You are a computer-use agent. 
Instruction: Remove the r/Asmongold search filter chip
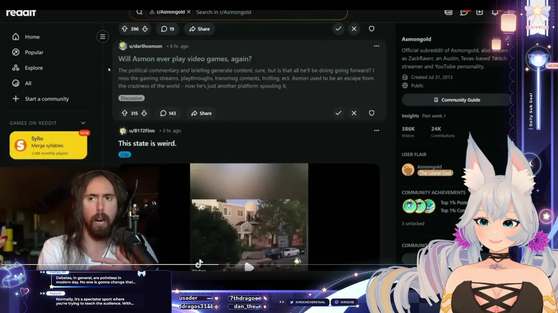(x=189, y=12)
